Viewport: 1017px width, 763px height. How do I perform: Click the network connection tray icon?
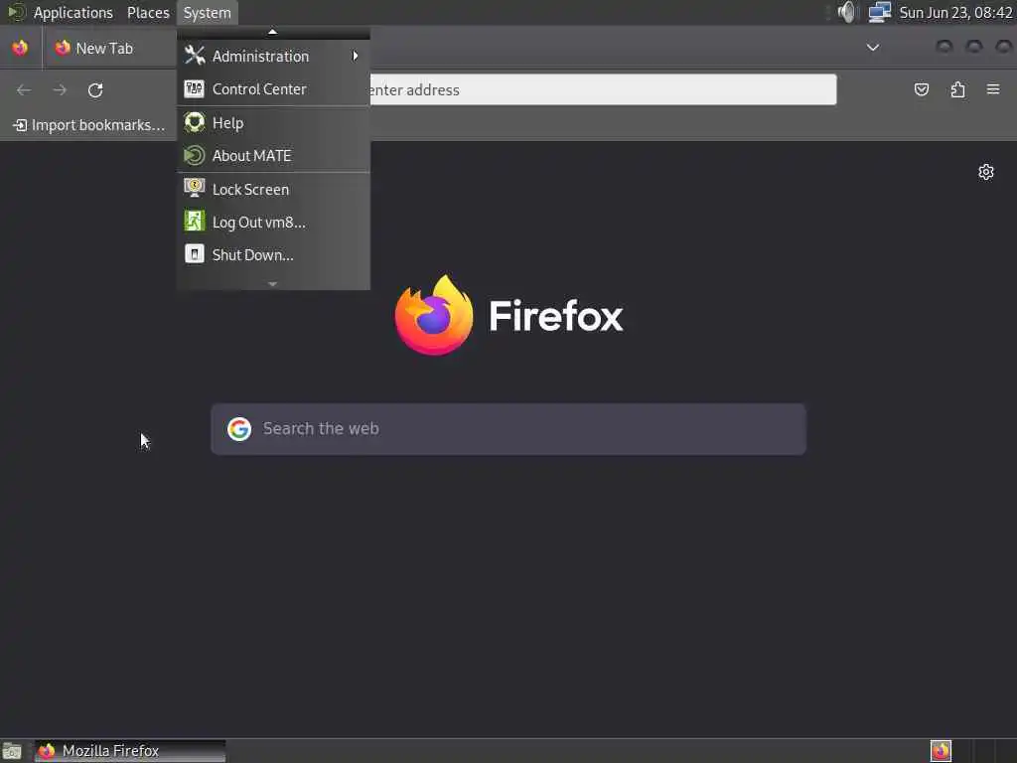pos(880,12)
